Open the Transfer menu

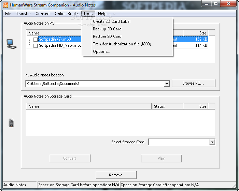(x=23, y=14)
